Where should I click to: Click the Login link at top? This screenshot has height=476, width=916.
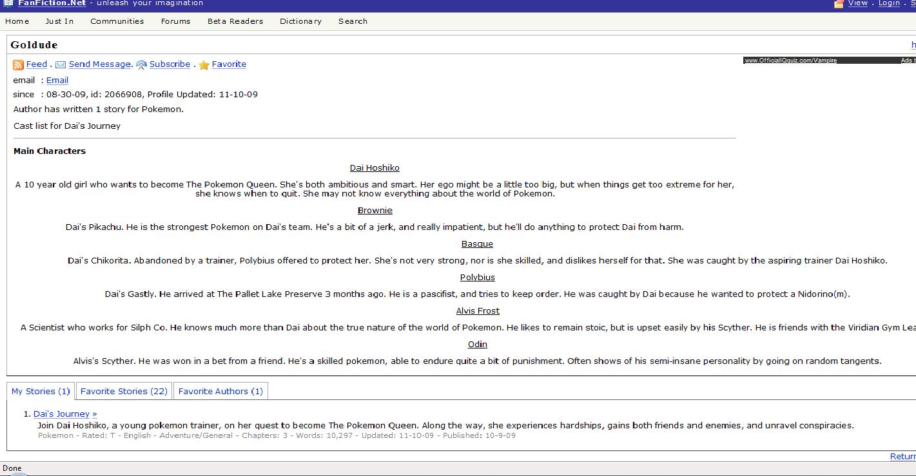(888, 3)
